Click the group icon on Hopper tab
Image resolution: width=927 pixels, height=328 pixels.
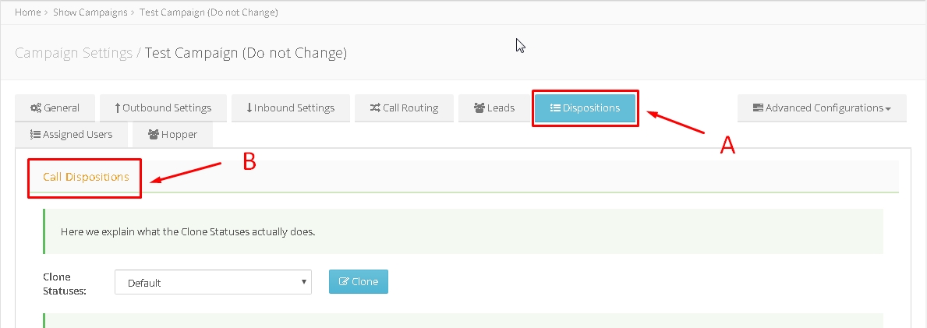click(154, 135)
